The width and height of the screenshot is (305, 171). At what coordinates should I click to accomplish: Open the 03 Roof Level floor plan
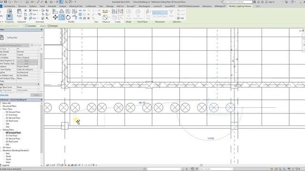tap(12, 121)
